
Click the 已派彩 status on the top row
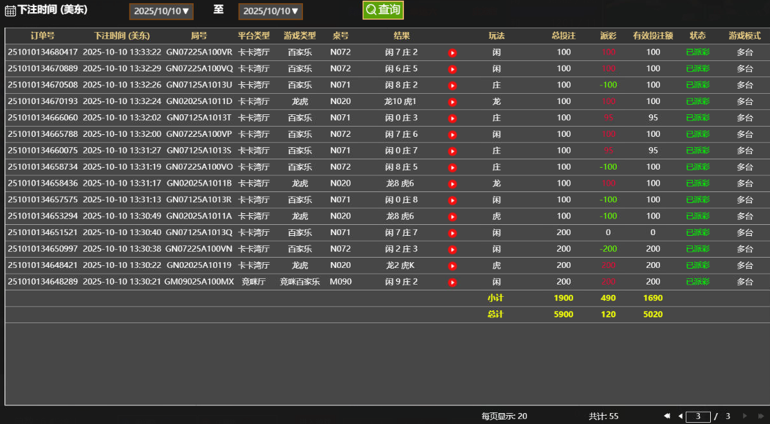pyautogui.click(x=697, y=52)
